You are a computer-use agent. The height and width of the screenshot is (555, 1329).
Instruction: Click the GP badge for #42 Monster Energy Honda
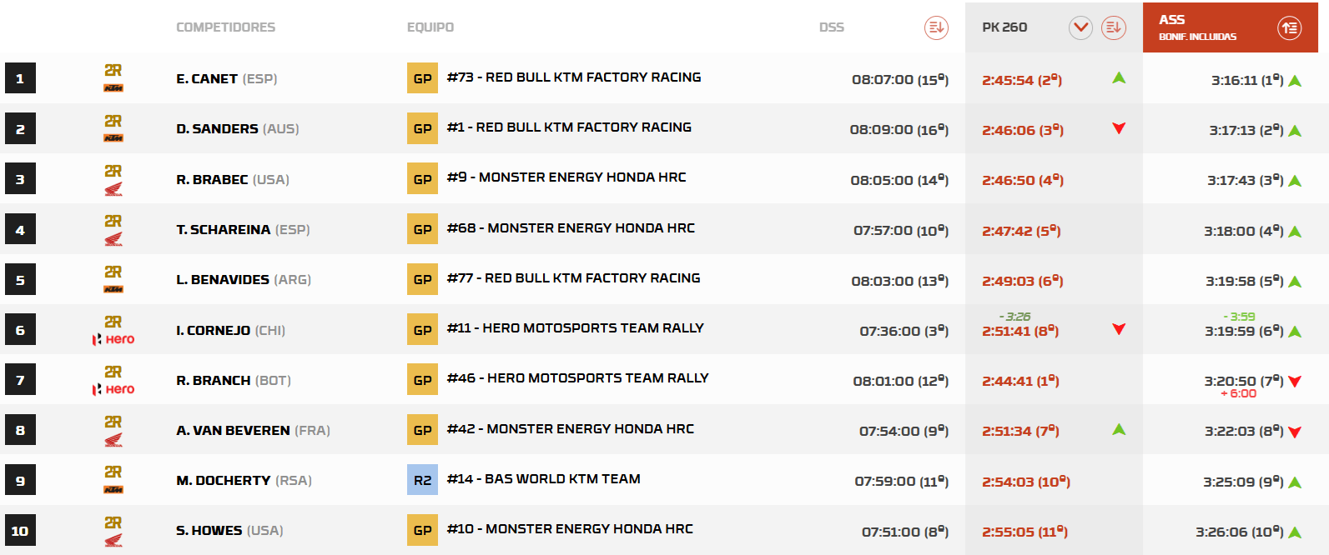(x=422, y=430)
